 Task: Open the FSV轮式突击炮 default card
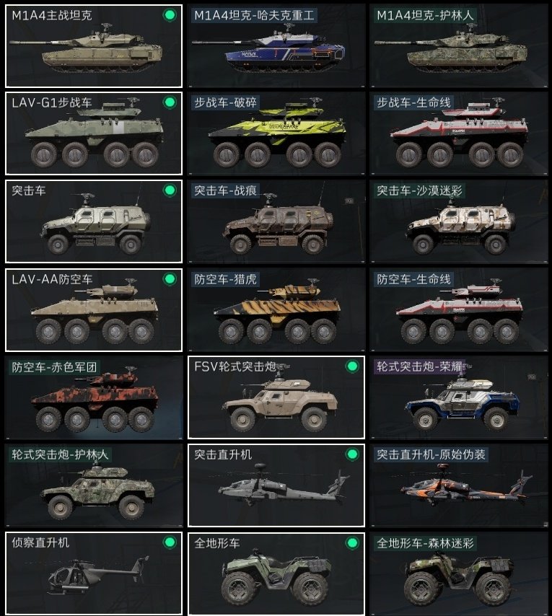coord(276,397)
